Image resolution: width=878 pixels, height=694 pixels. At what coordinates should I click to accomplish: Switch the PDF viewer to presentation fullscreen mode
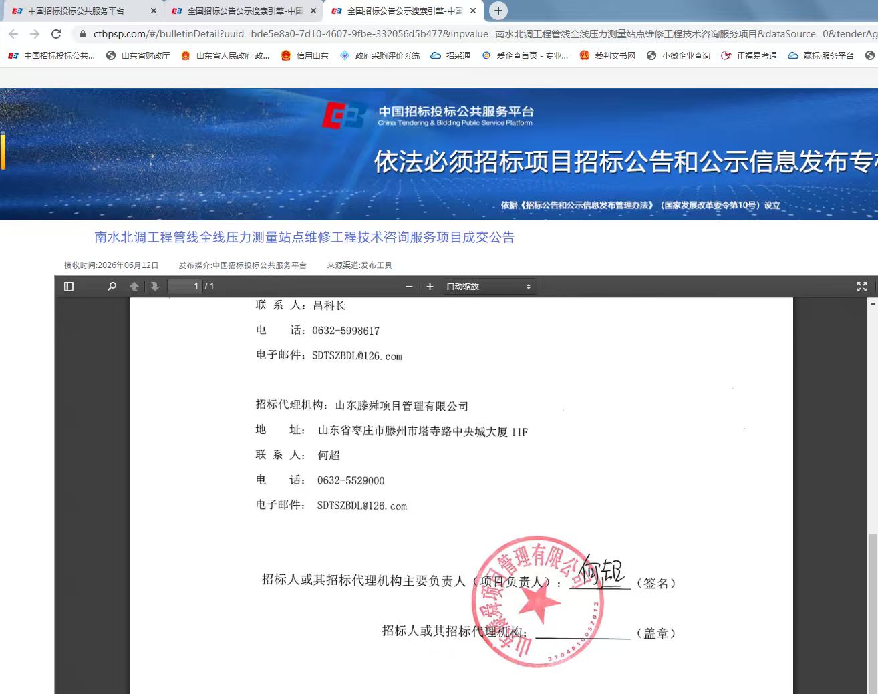(862, 286)
